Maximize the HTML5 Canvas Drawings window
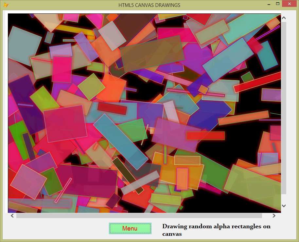The image size is (299, 242). [278, 4]
